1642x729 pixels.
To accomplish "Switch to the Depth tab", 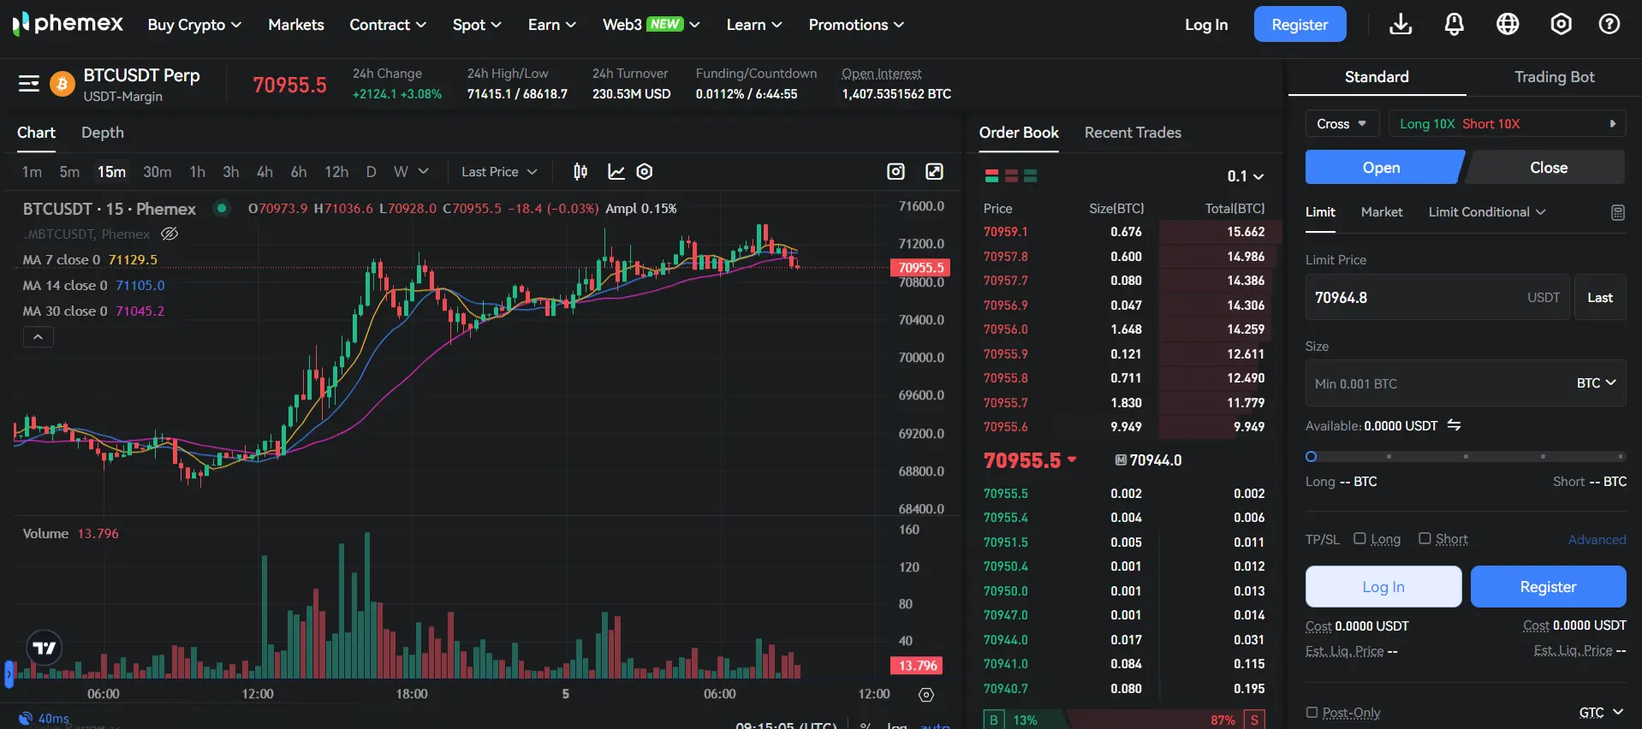I will [103, 133].
